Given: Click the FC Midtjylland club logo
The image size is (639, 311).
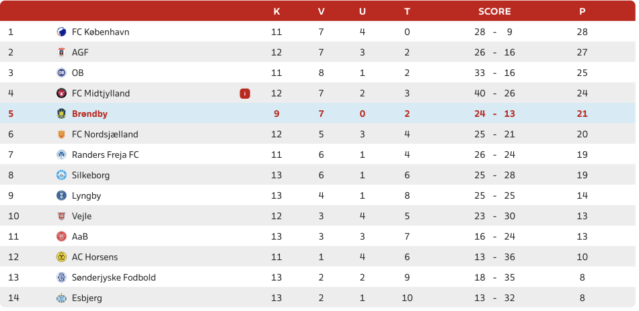Looking at the screenshot, I should pyautogui.click(x=61, y=93).
